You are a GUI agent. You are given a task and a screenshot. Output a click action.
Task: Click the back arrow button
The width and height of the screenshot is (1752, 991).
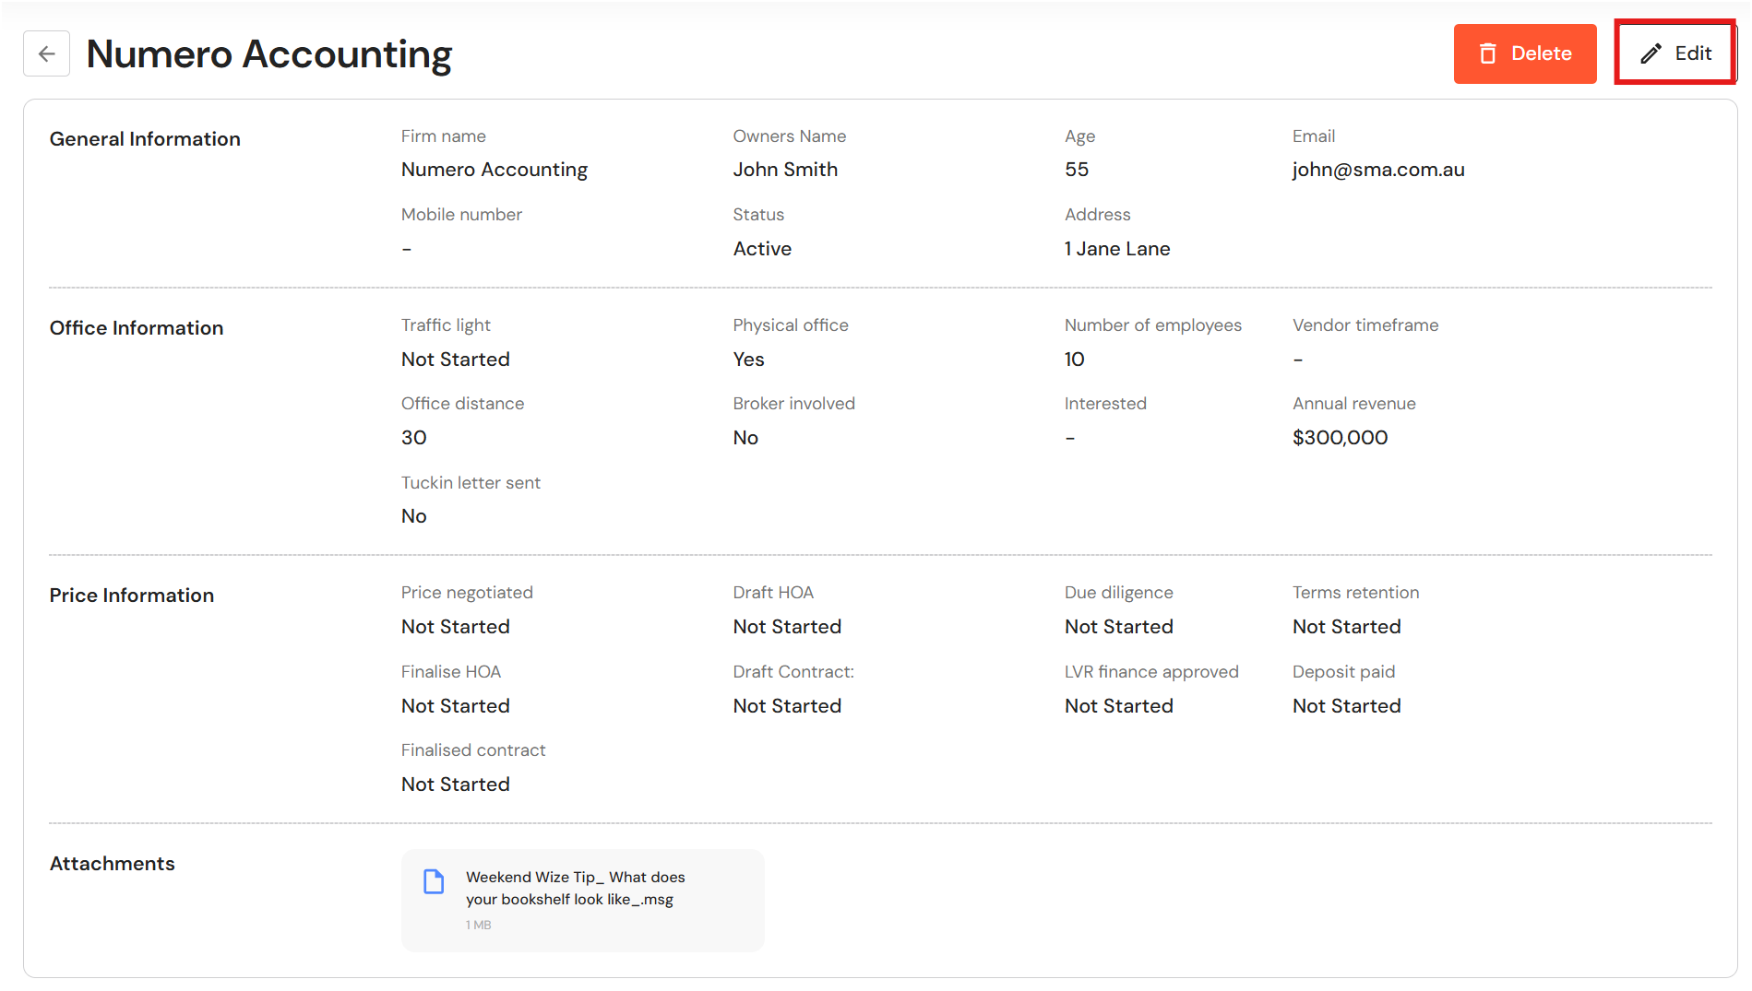(x=46, y=53)
